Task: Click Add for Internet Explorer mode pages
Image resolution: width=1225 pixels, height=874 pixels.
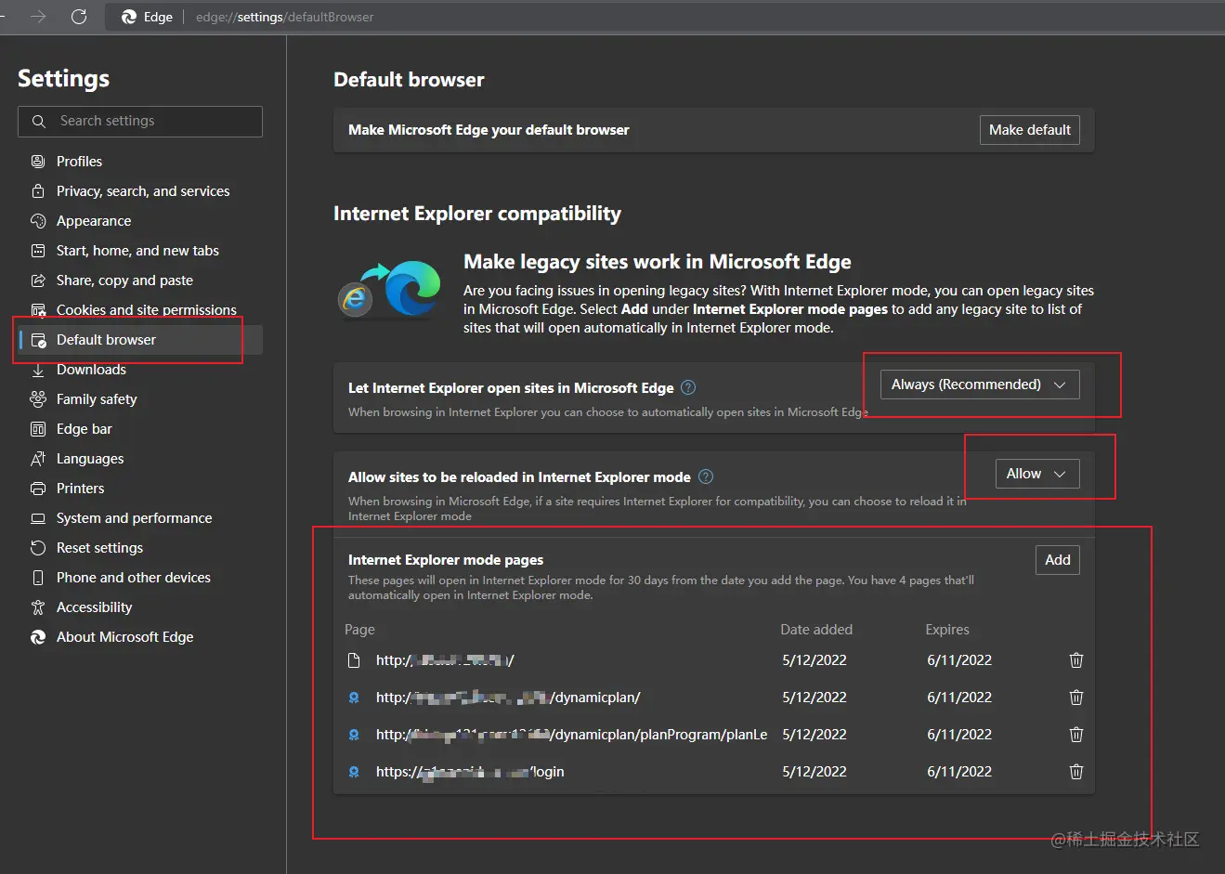Action: 1057,560
